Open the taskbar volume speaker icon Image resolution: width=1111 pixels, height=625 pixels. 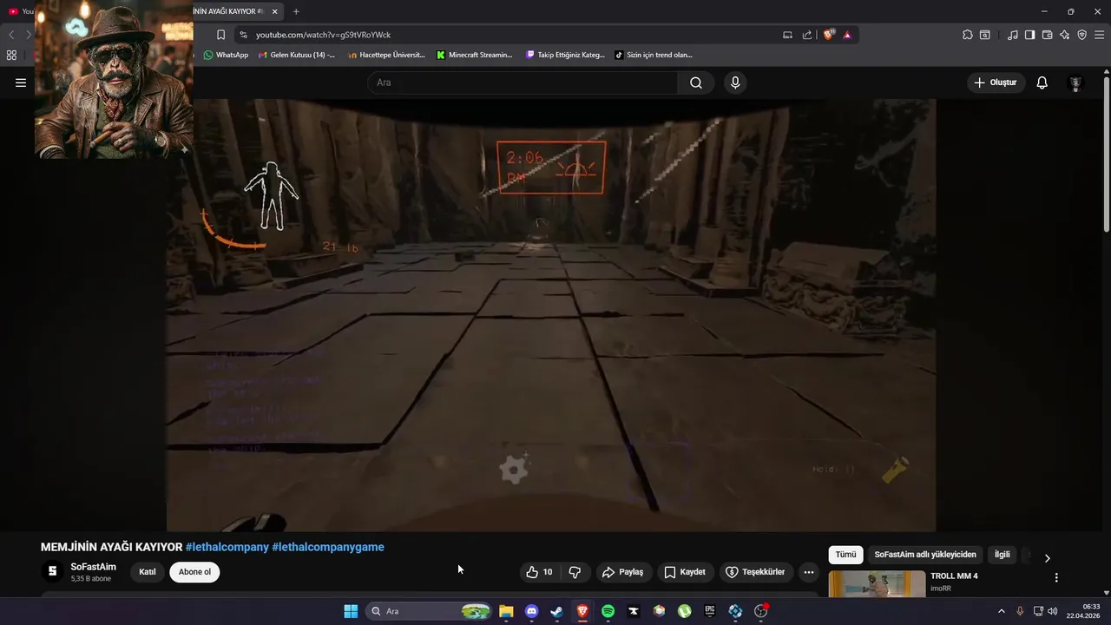click(x=1053, y=611)
